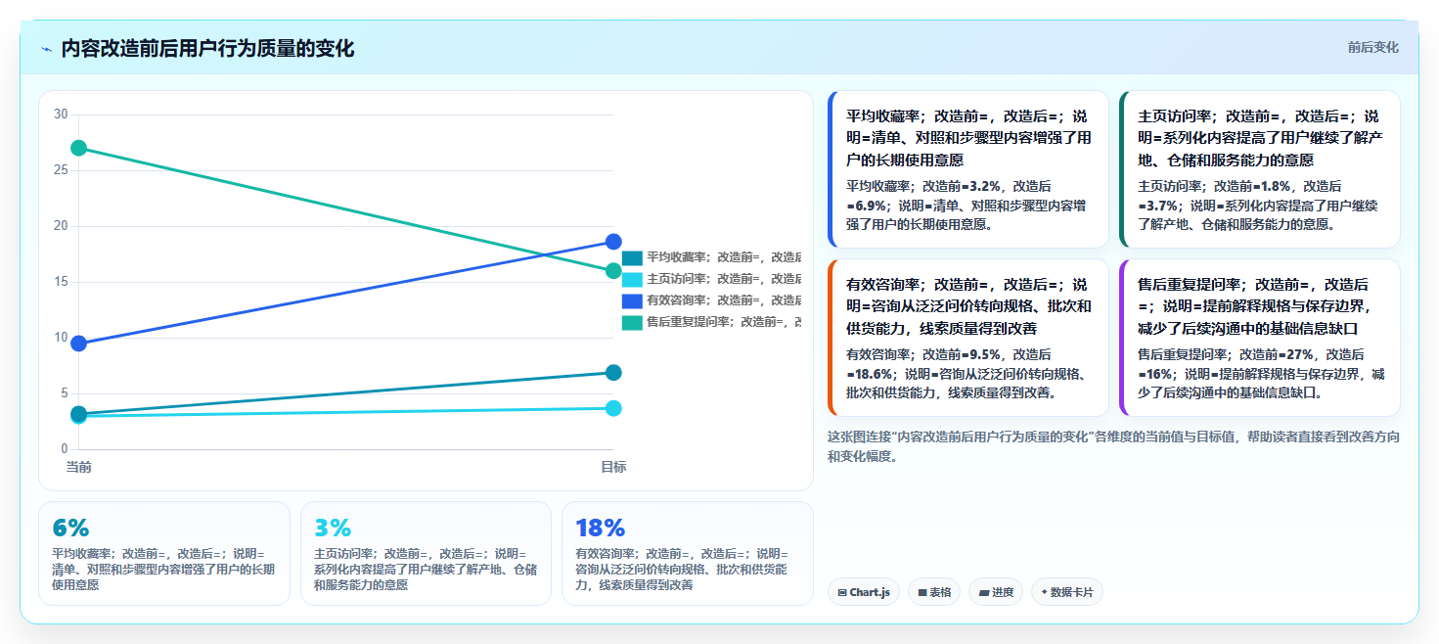Click card detail text with 改造前=9.5%
This screenshot has height=644, width=1439.
click(967, 373)
